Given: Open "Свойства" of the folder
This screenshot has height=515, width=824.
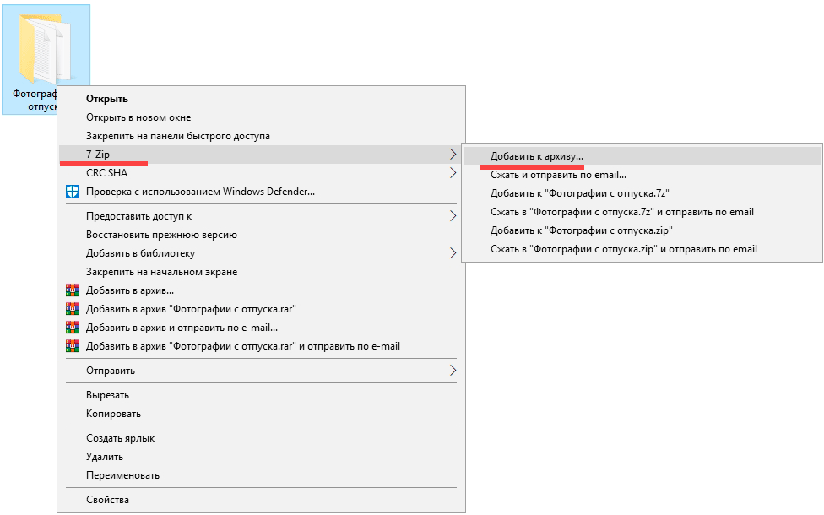Looking at the screenshot, I should click(x=107, y=500).
